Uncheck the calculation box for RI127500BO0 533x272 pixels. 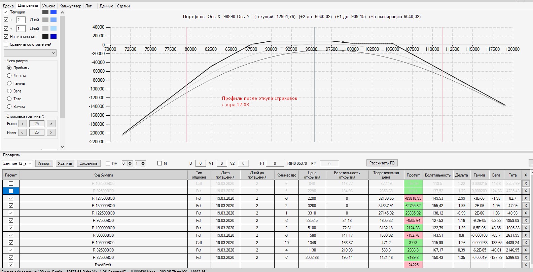pyautogui.click(x=11, y=198)
